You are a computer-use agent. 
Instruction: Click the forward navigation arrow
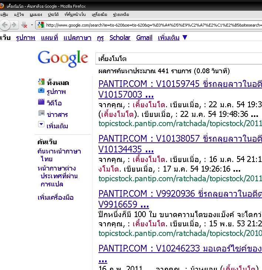coord(14,25)
